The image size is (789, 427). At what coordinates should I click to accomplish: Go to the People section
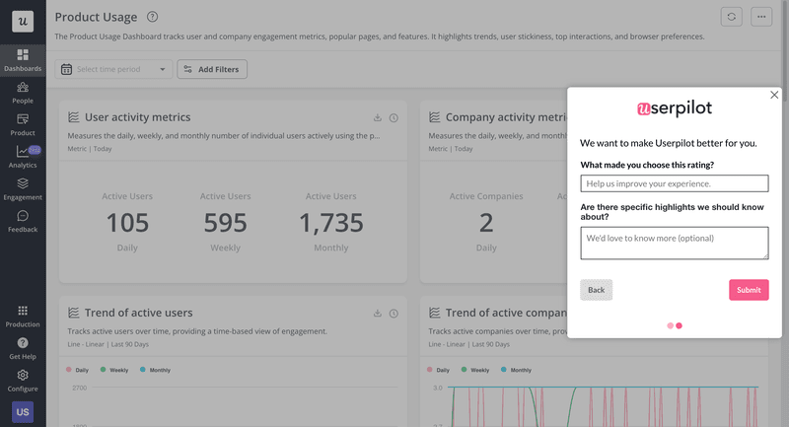[x=23, y=93]
